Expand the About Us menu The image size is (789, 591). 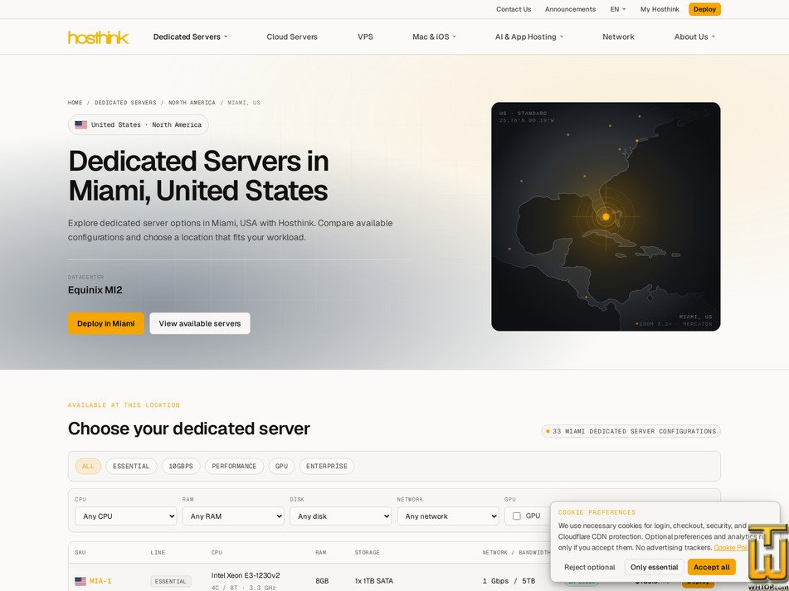(x=694, y=36)
